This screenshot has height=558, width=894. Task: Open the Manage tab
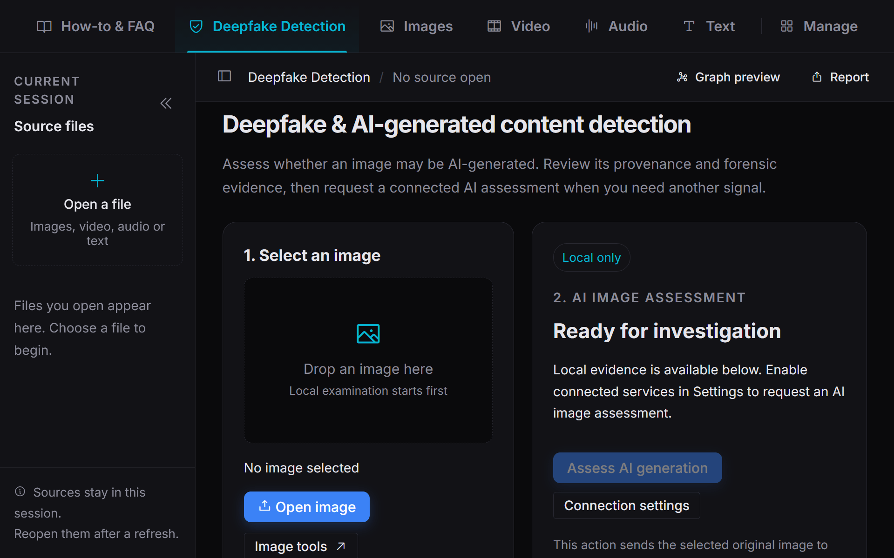coord(819,26)
